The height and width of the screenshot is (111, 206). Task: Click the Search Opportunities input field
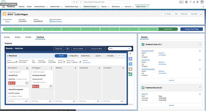coord(104,2)
